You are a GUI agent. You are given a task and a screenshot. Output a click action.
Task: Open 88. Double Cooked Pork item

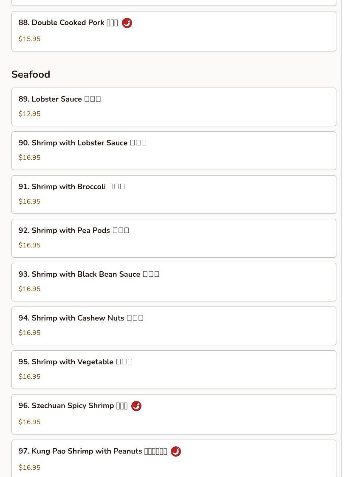click(174, 31)
